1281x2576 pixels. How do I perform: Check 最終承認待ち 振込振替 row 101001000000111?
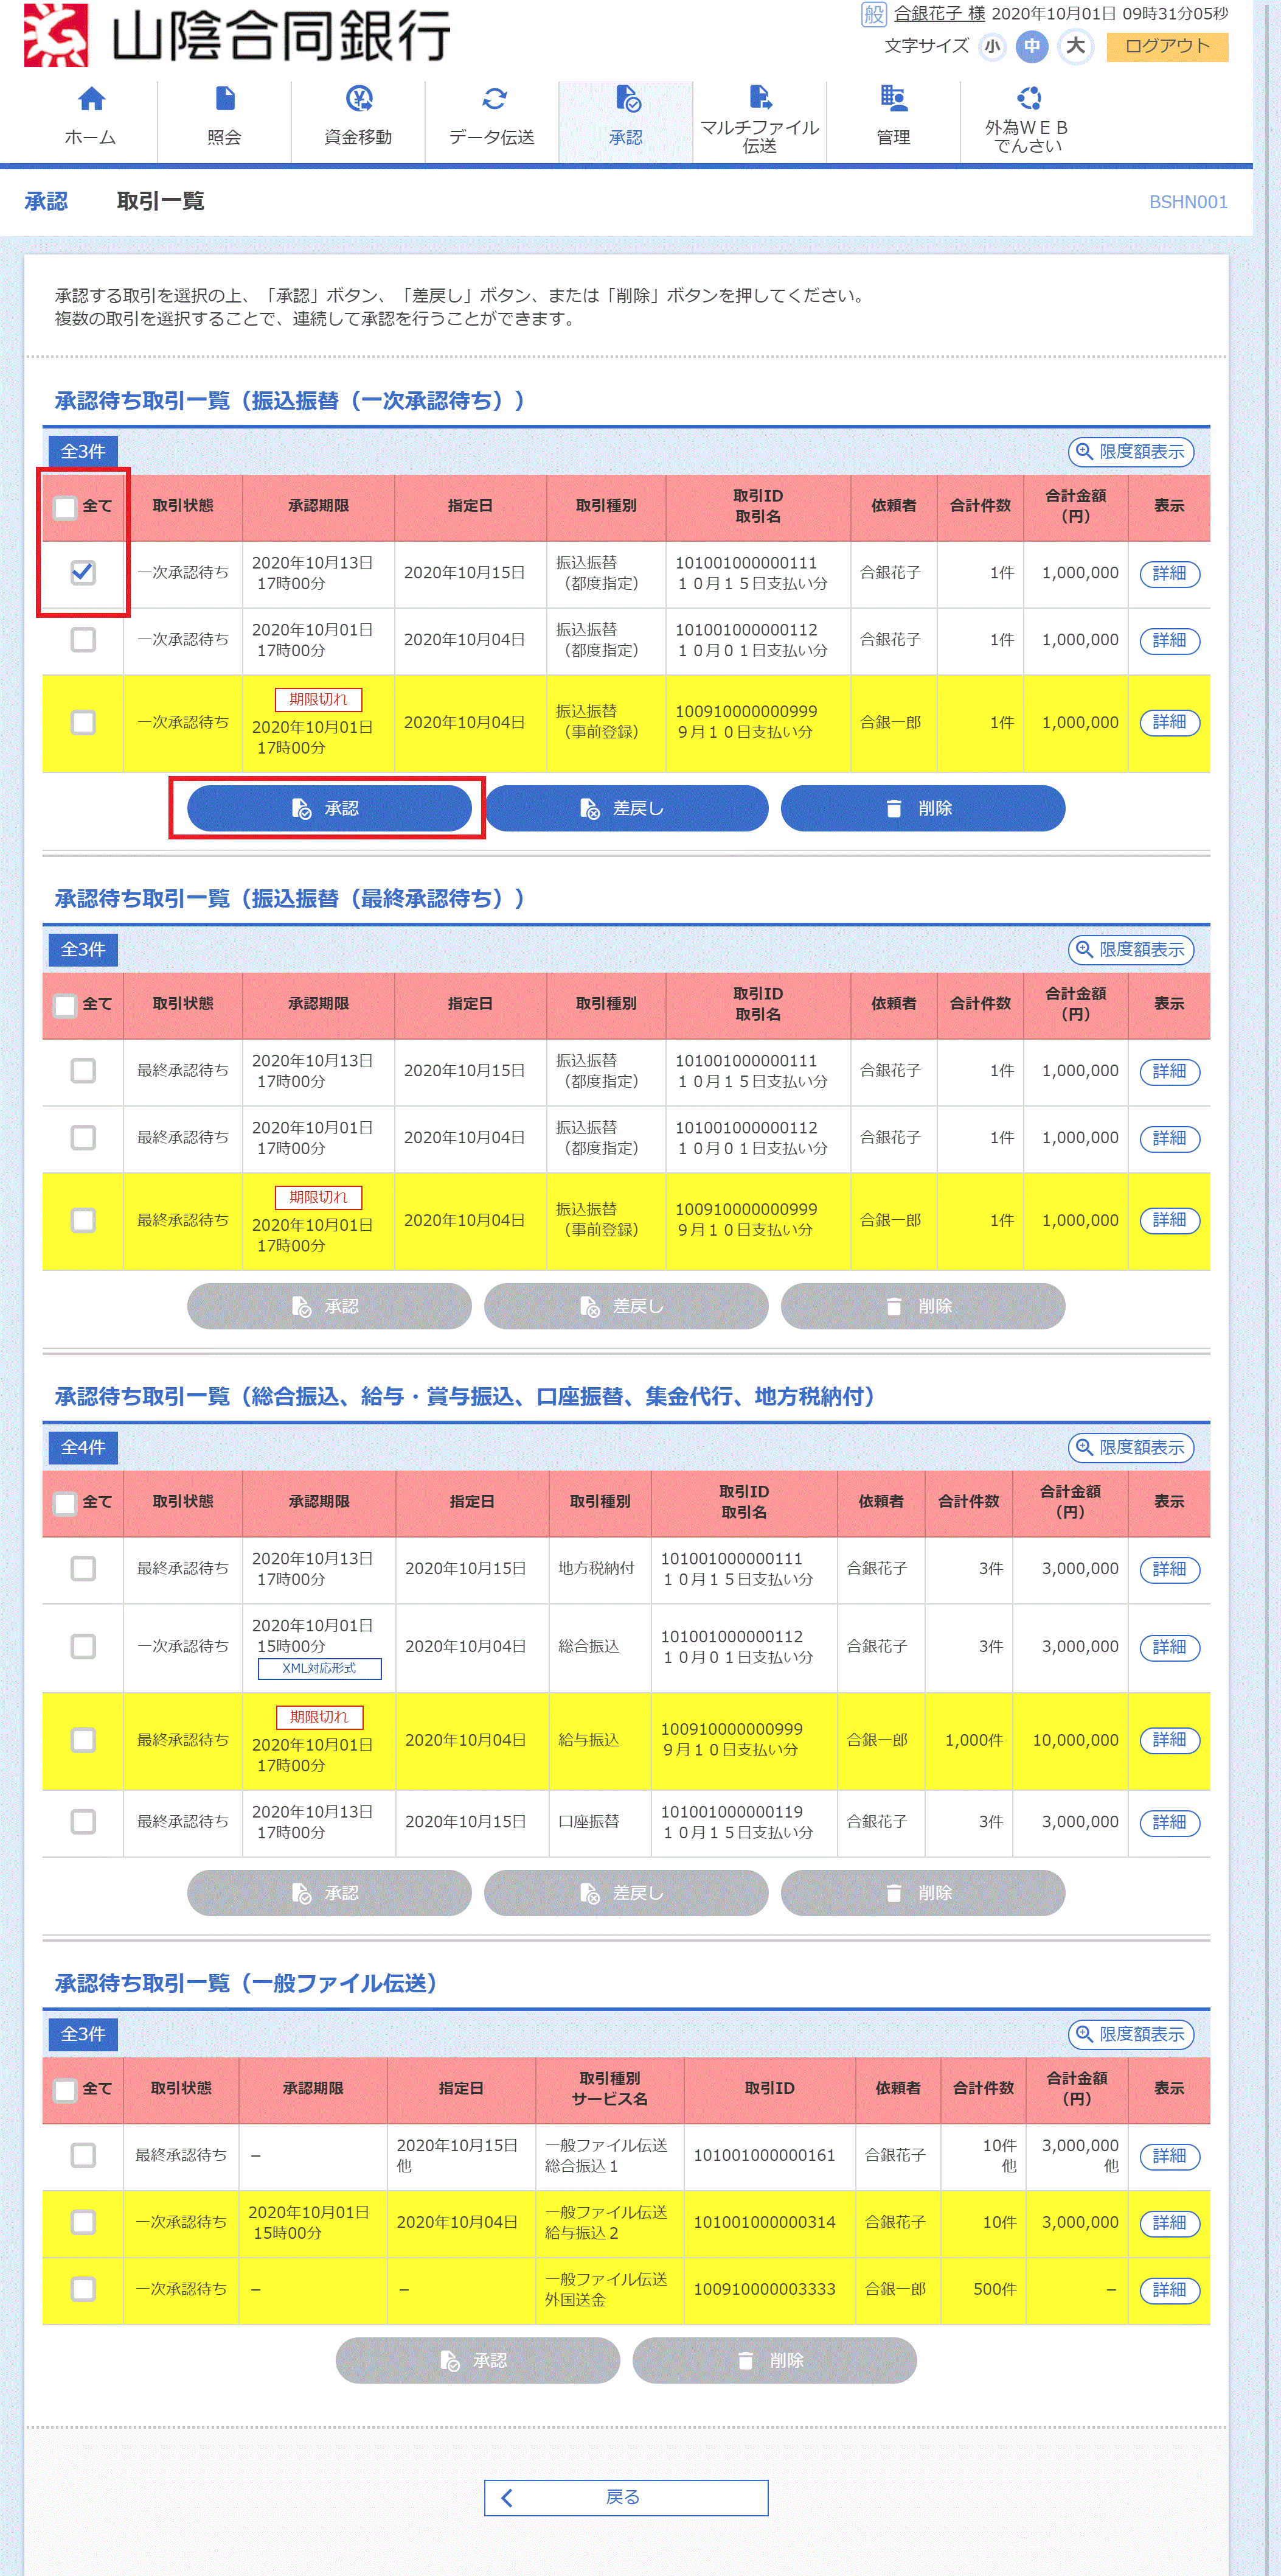(83, 1071)
